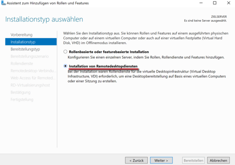The width and height of the screenshot is (235, 165).
Task: Select the Web Access für Remoted... step
Action: point(33,78)
